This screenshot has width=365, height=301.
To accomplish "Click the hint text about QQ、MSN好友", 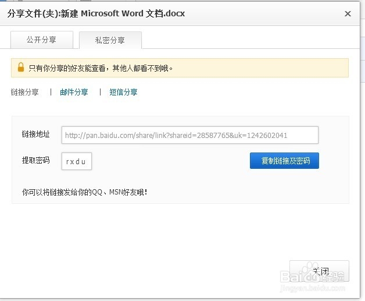I will pyautogui.click(x=84, y=192).
